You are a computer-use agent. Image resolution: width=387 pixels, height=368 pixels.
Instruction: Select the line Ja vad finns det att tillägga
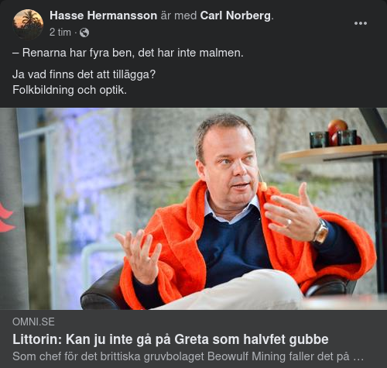point(84,74)
